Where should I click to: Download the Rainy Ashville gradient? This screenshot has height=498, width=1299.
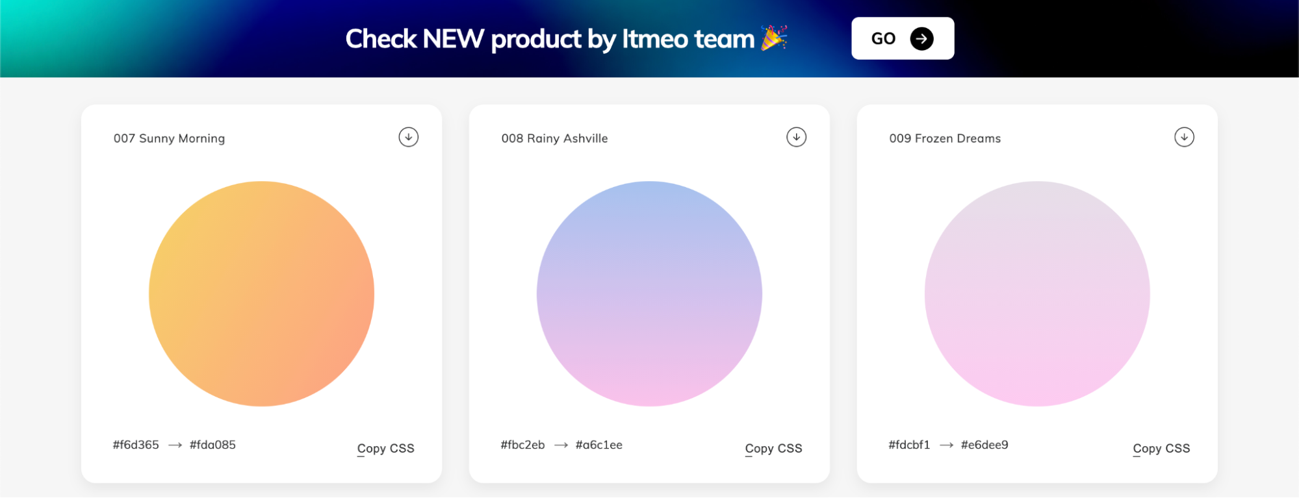796,137
